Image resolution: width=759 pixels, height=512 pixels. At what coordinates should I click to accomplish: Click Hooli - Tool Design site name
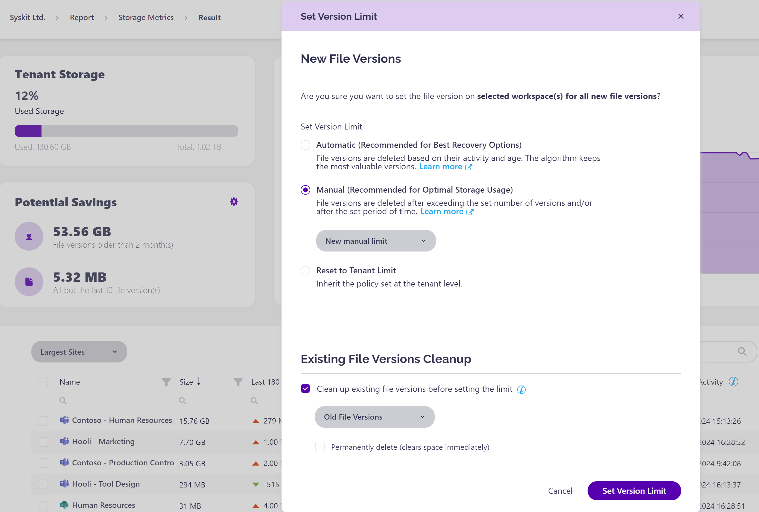106,484
